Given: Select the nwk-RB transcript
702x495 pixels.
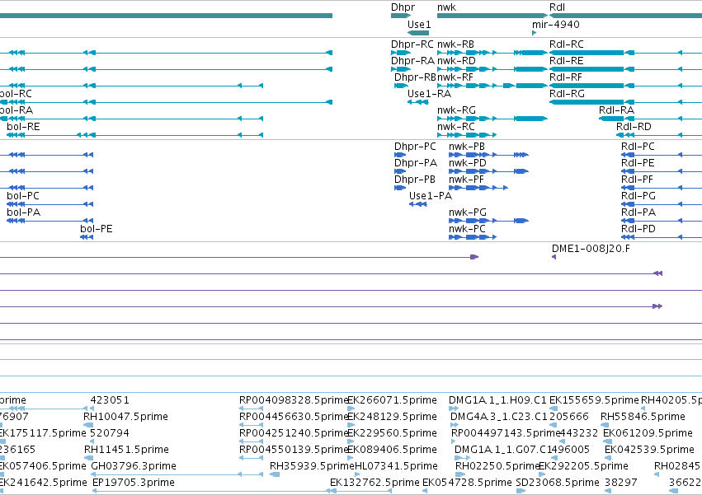Looking at the screenshot, I should tap(492, 53).
